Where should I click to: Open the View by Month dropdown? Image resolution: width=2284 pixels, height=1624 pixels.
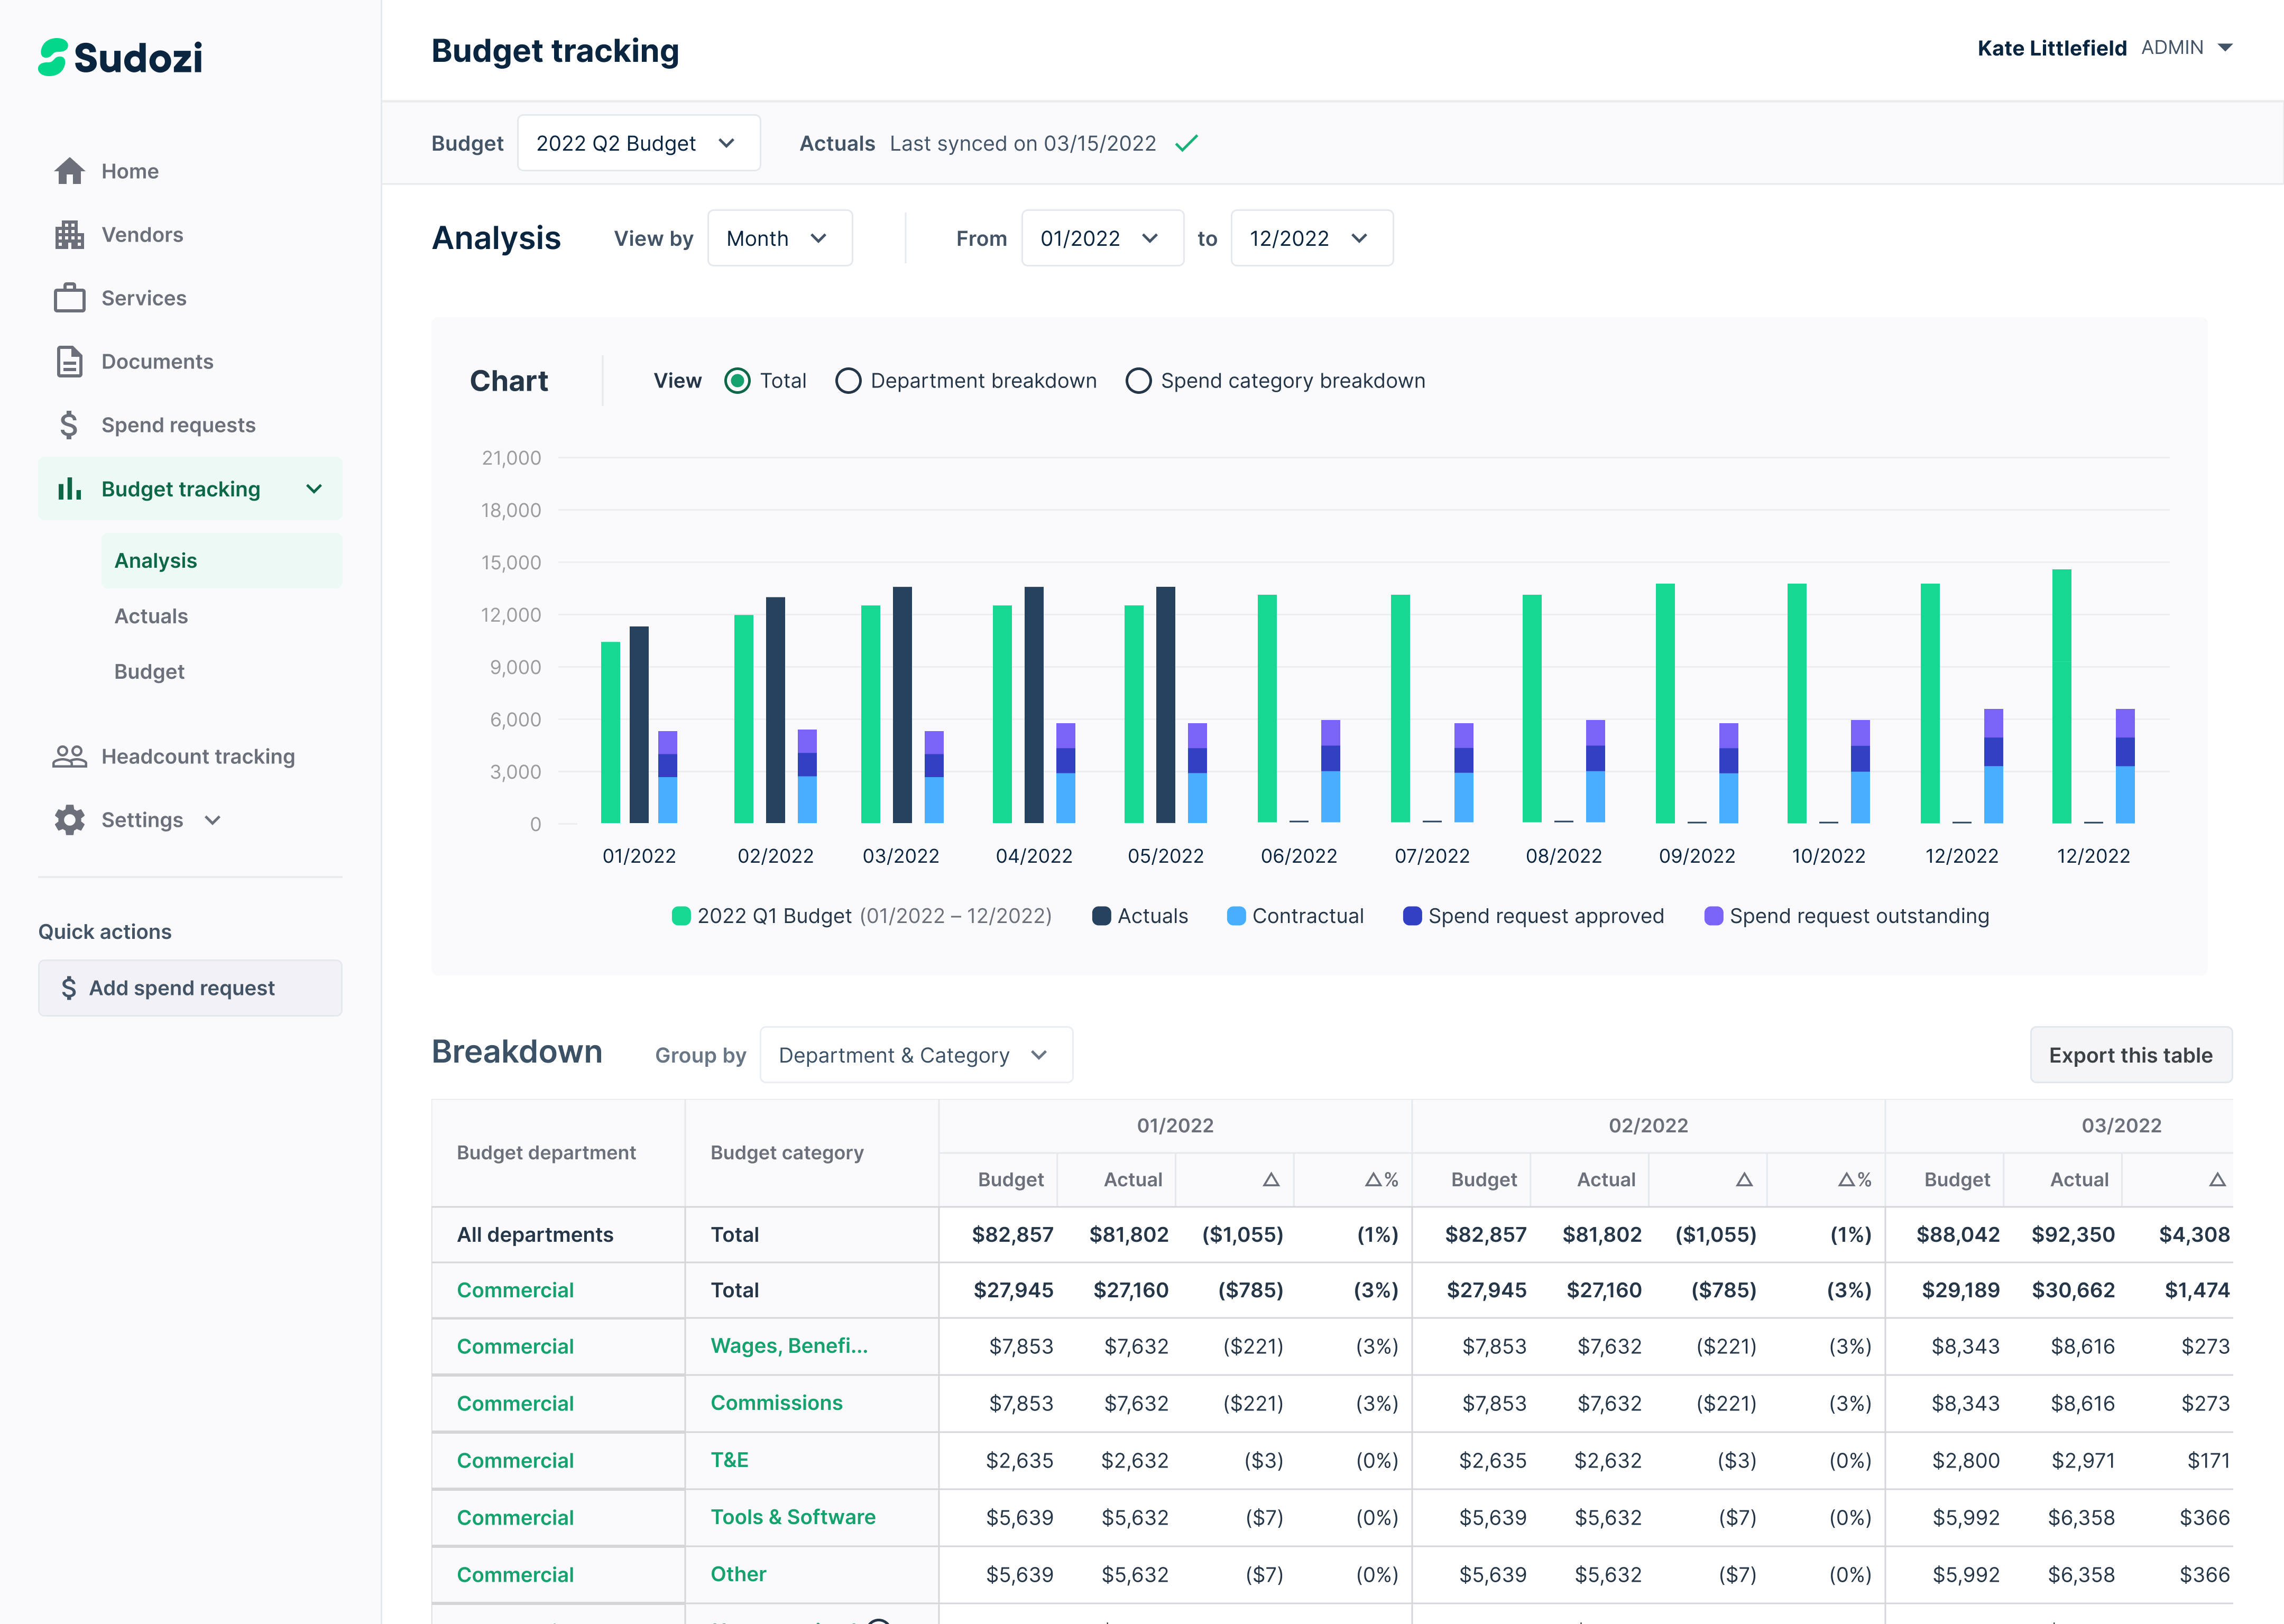pyautogui.click(x=779, y=238)
